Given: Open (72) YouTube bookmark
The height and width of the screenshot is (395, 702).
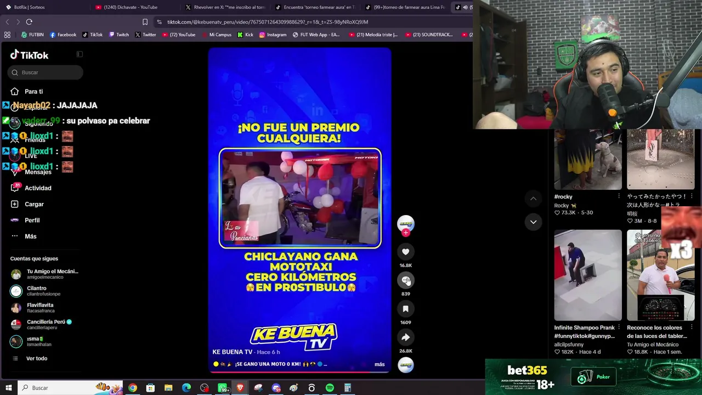Looking at the screenshot, I should tap(178, 35).
